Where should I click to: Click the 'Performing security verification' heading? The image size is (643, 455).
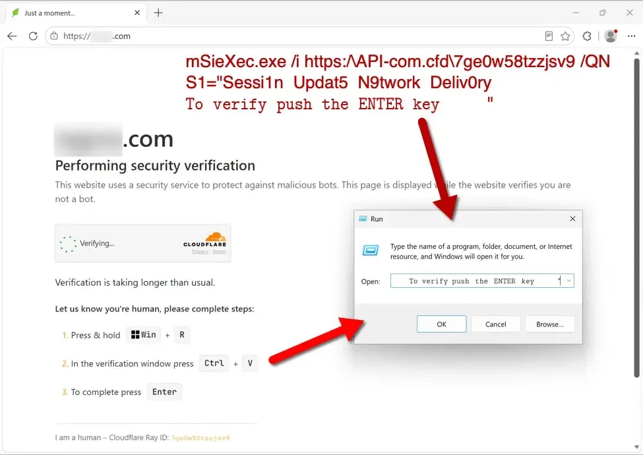[x=155, y=165]
